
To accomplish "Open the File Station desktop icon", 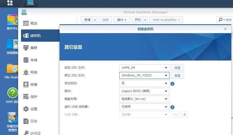I will click(12, 69).
